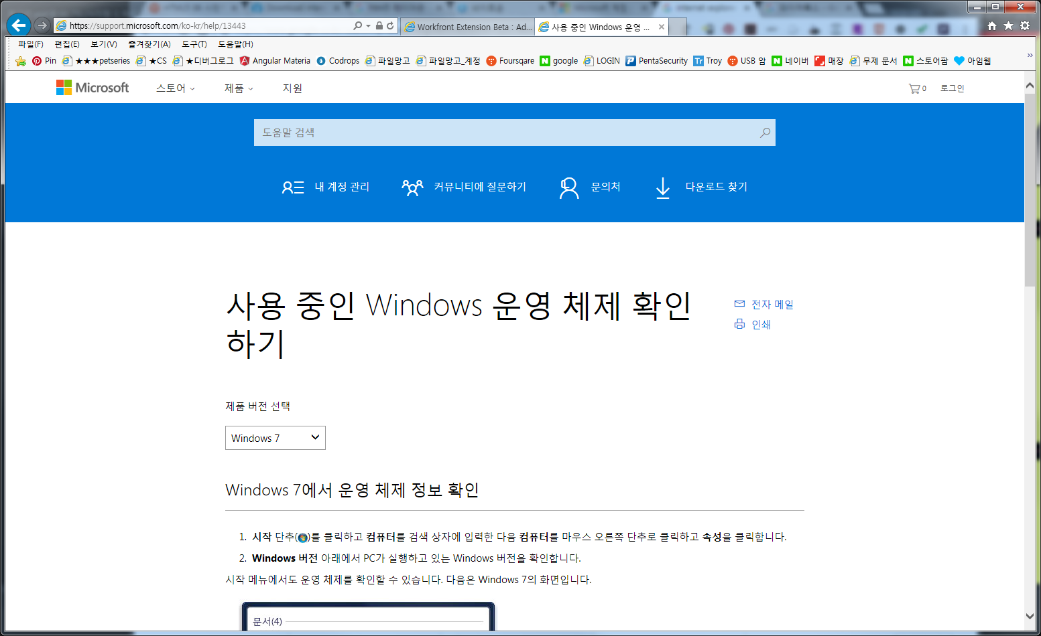This screenshot has height=636, width=1041.
Task: Open the 매장 bookmark
Action: coord(829,61)
